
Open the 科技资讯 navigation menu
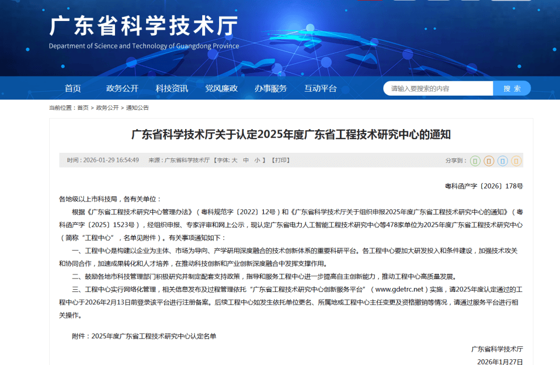[x=172, y=88]
